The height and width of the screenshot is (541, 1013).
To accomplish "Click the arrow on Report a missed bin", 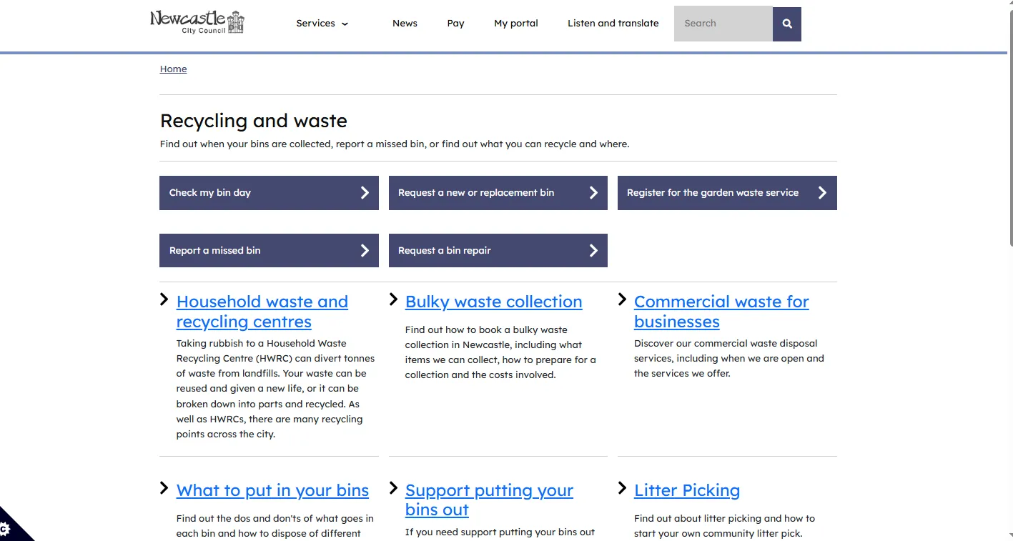I will pyautogui.click(x=365, y=250).
